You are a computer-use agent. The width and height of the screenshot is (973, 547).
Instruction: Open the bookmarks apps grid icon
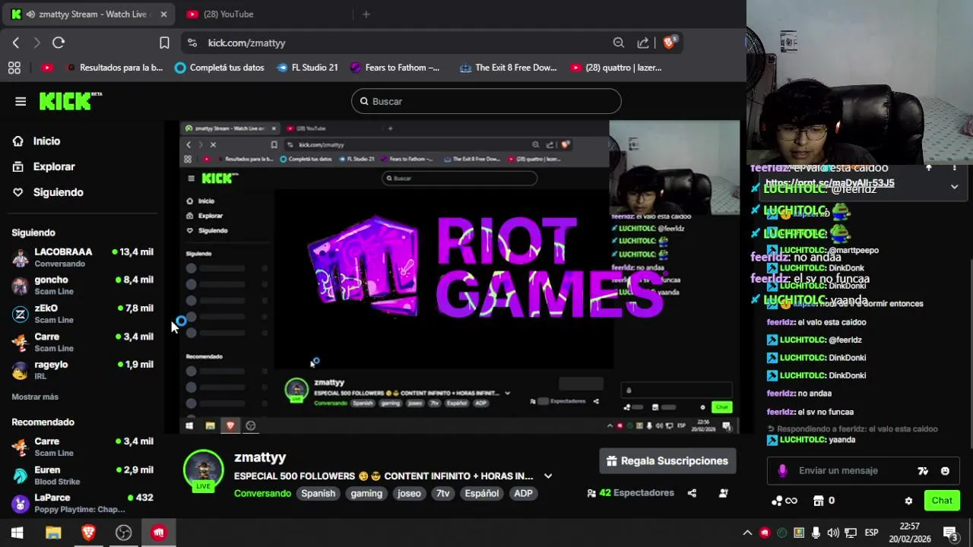[14, 68]
